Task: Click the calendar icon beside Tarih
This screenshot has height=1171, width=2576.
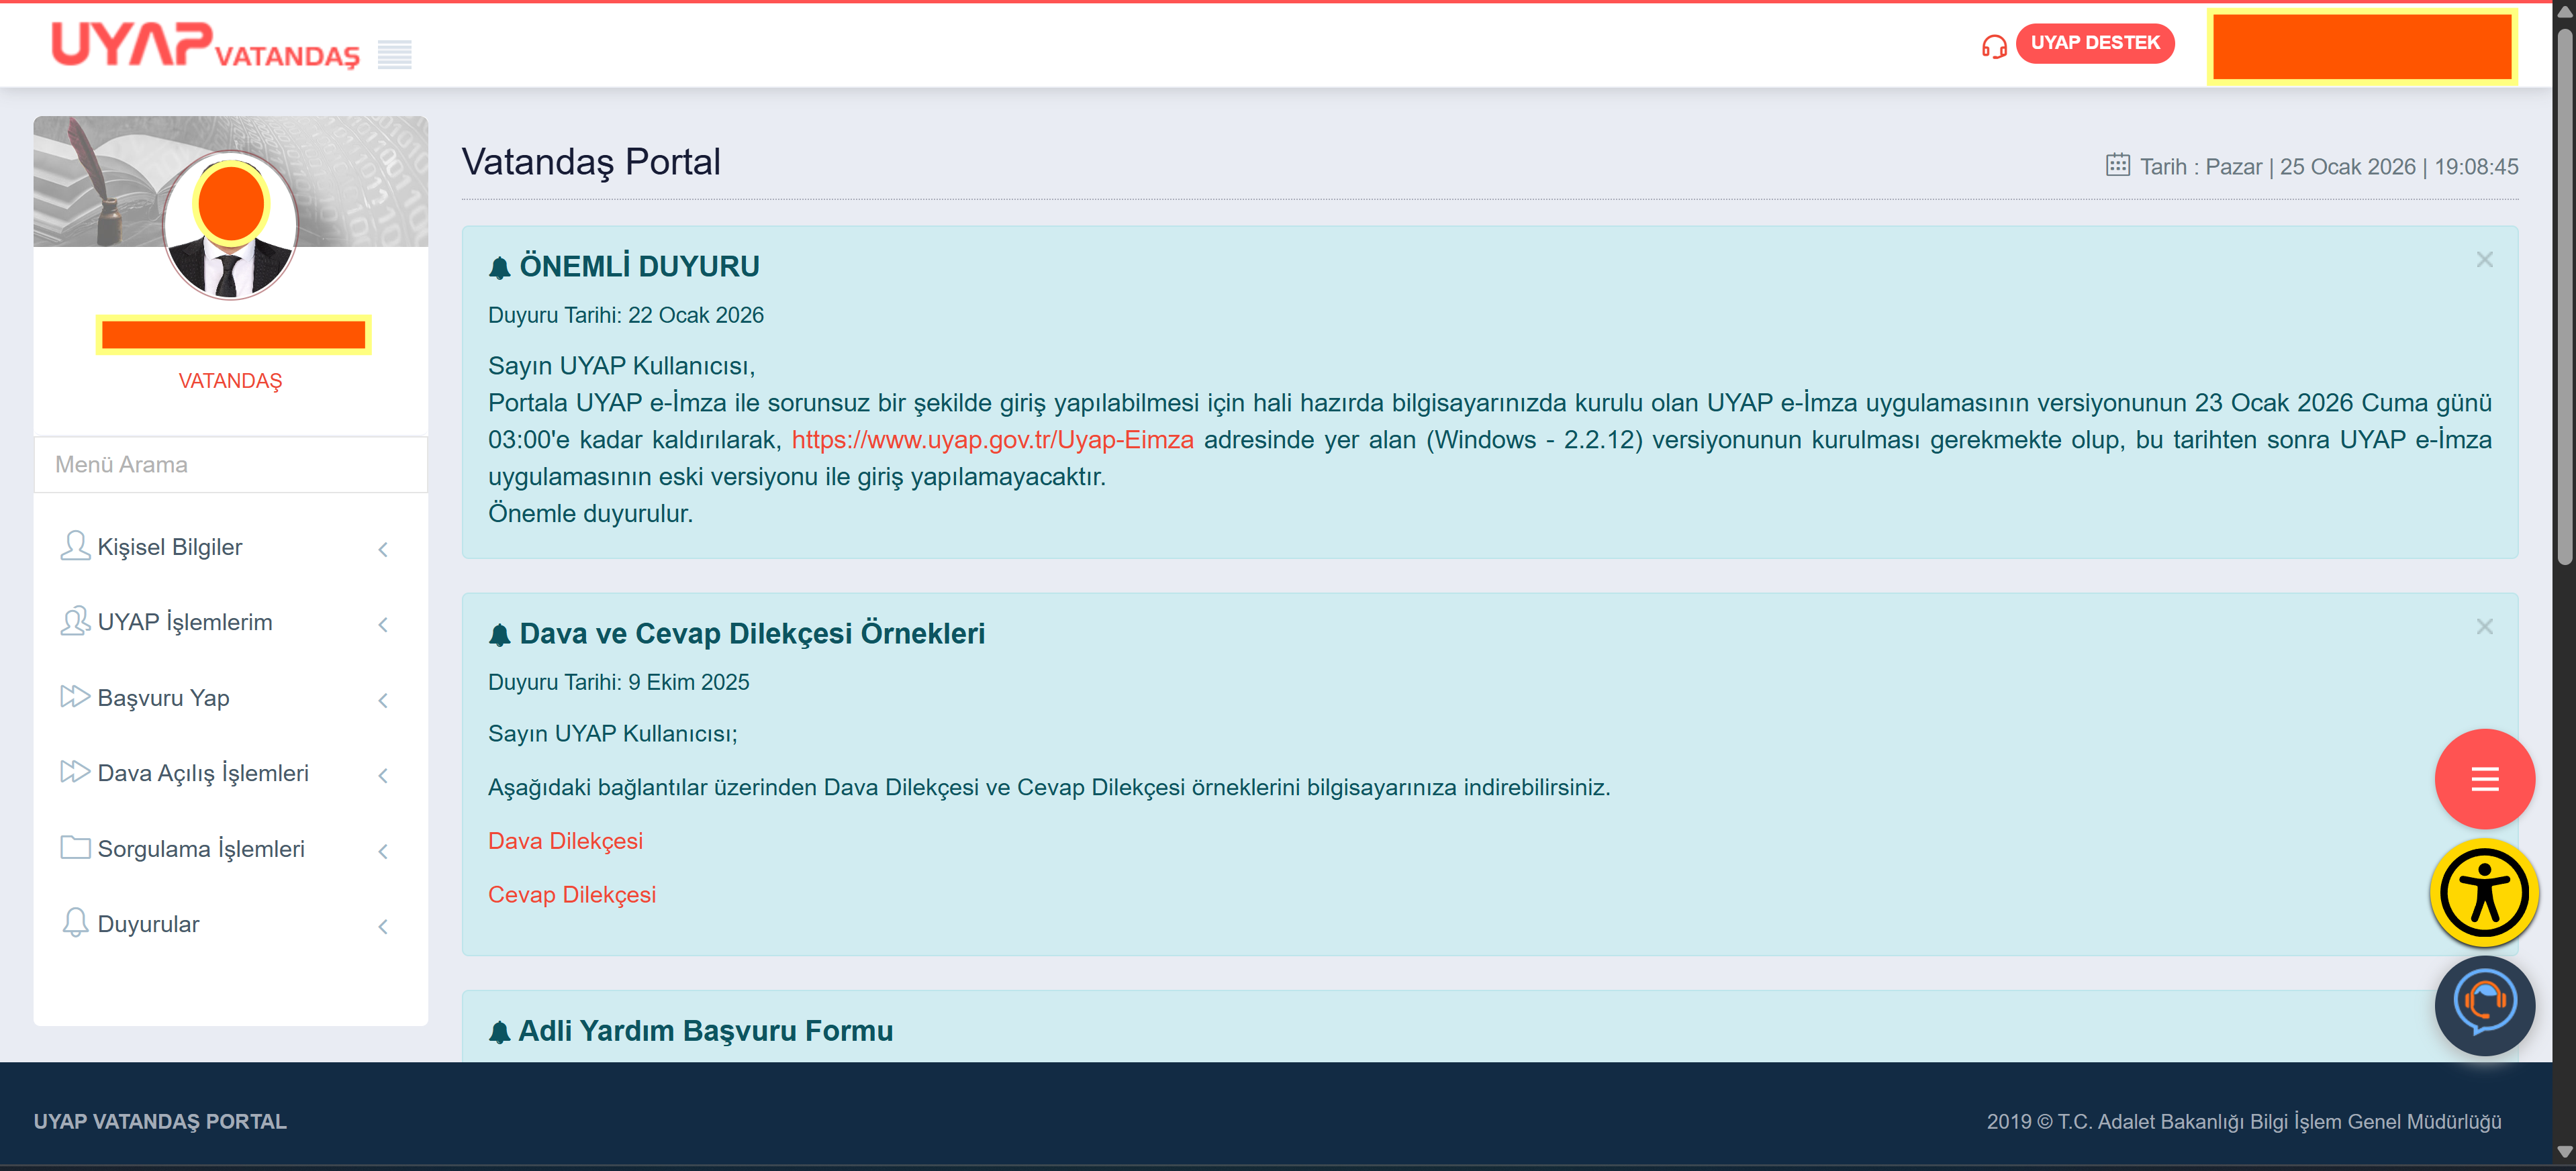Action: coord(2117,165)
